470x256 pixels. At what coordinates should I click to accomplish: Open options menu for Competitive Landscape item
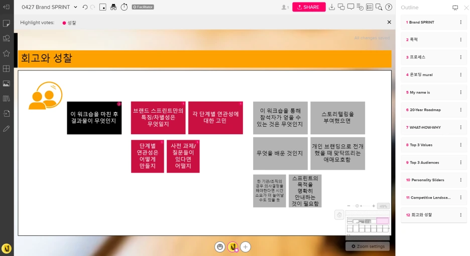(460, 198)
